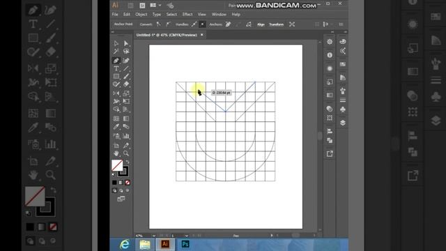Select the Selection tool arrow
This screenshot has width=446, height=251.
pyautogui.click(x=116, y=43)
